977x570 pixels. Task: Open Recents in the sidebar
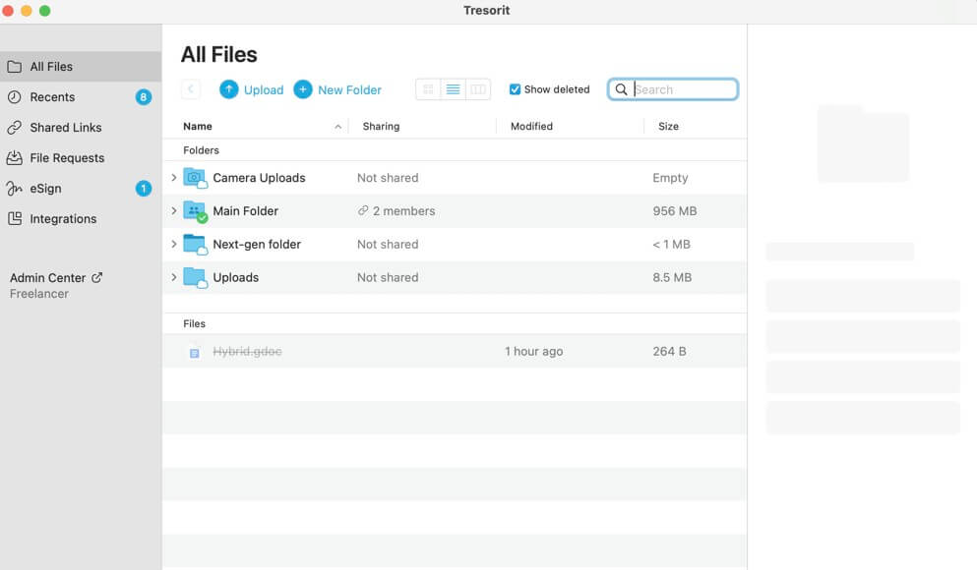coord(81,97)
